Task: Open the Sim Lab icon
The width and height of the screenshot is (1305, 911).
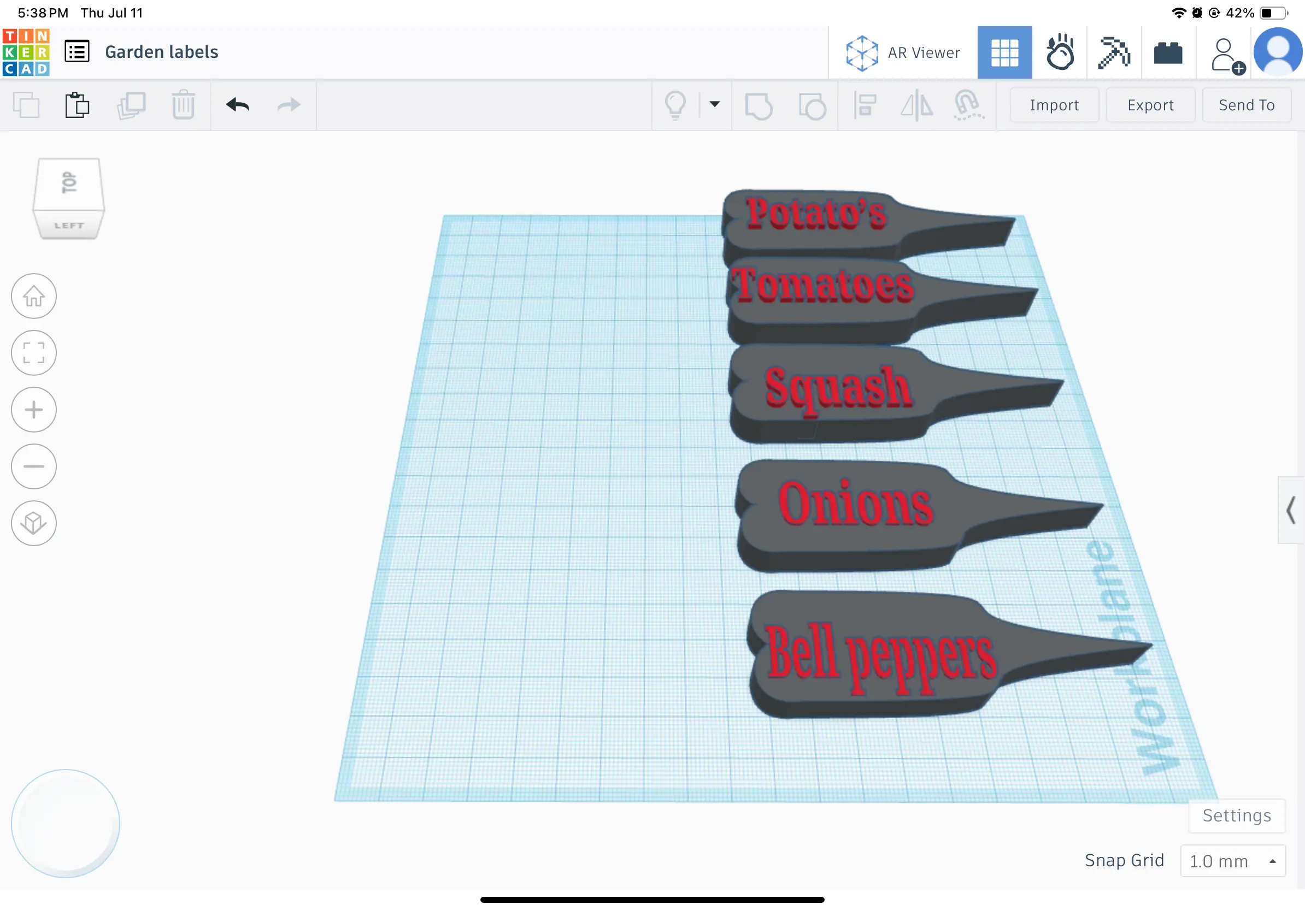Action: (x=1060, y=52)
